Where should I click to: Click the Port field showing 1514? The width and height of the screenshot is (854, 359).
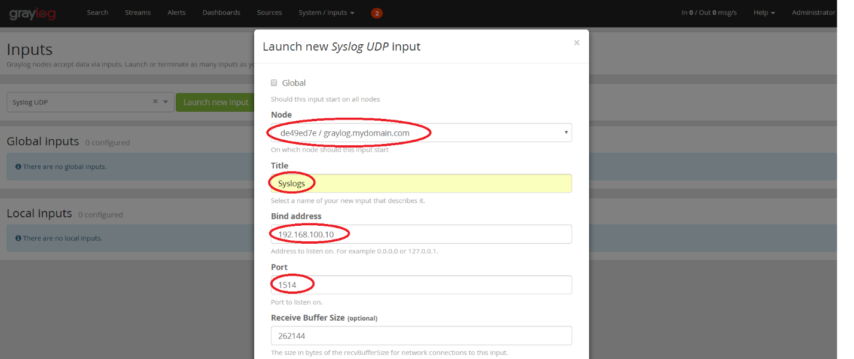[x=421, y=285]
